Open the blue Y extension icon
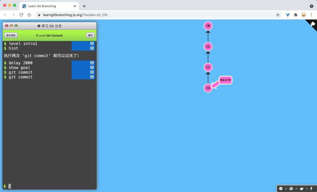The width and height of the screenshot is (317, 192). 288,15
